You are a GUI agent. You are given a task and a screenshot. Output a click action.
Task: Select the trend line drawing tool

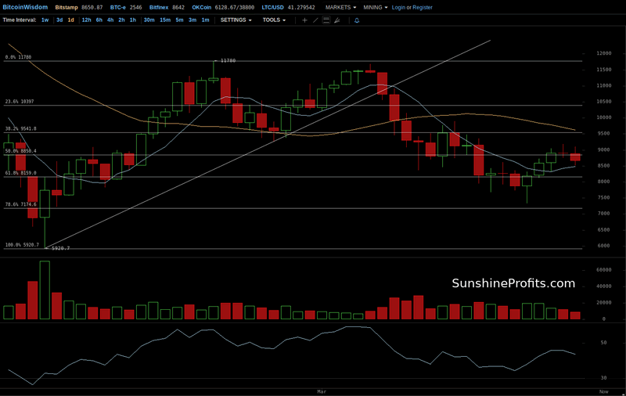click(x=315, y=20)
